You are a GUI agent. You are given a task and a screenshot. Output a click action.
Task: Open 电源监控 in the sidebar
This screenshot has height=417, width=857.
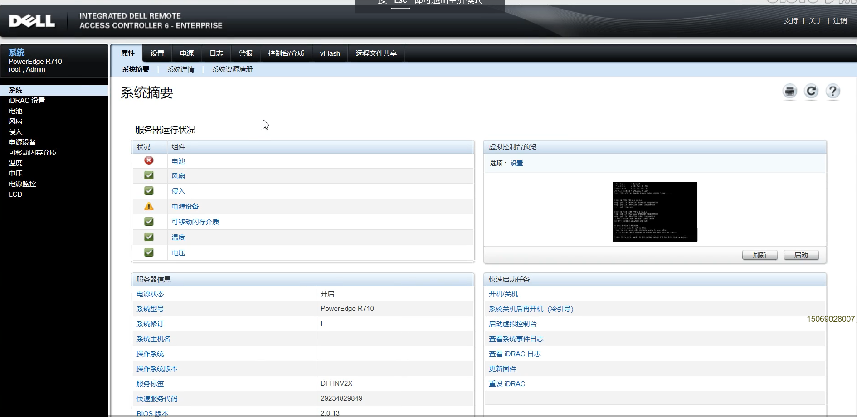click(x=22, y=184)
